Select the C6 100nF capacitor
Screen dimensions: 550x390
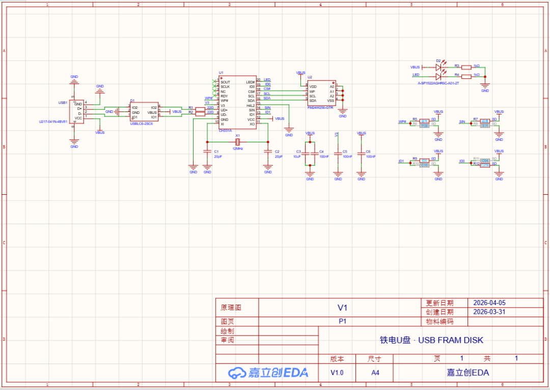tap(362, 152)
